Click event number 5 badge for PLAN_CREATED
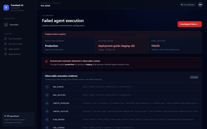Image resolution: width=207 pixels, height=129 pixels. click(47, 120)
